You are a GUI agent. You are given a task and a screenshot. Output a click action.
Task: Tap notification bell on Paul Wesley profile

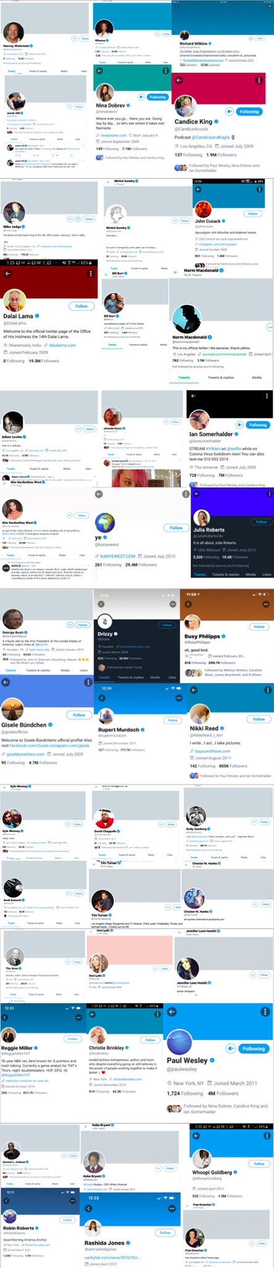click(x=230, y=1049)
